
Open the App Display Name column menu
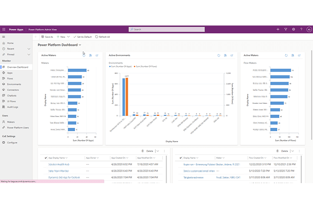coord(66,158)
